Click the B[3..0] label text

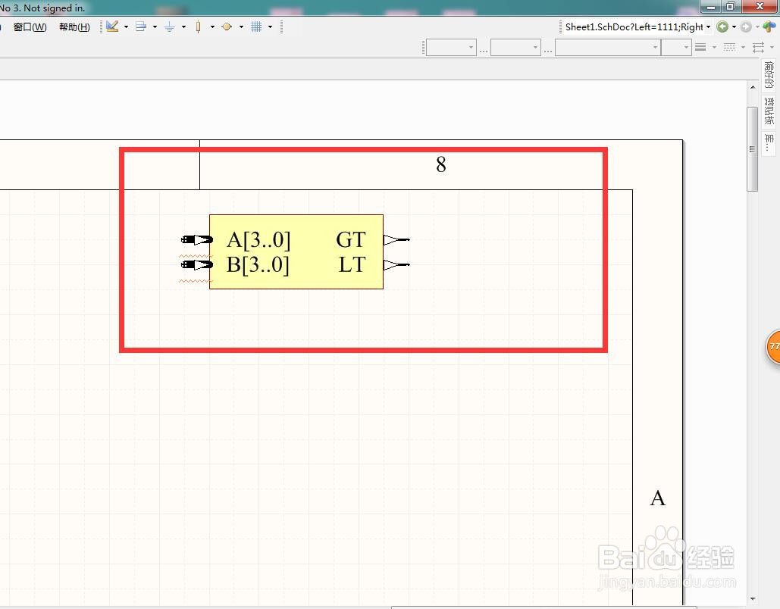click(x=258, y=264)
